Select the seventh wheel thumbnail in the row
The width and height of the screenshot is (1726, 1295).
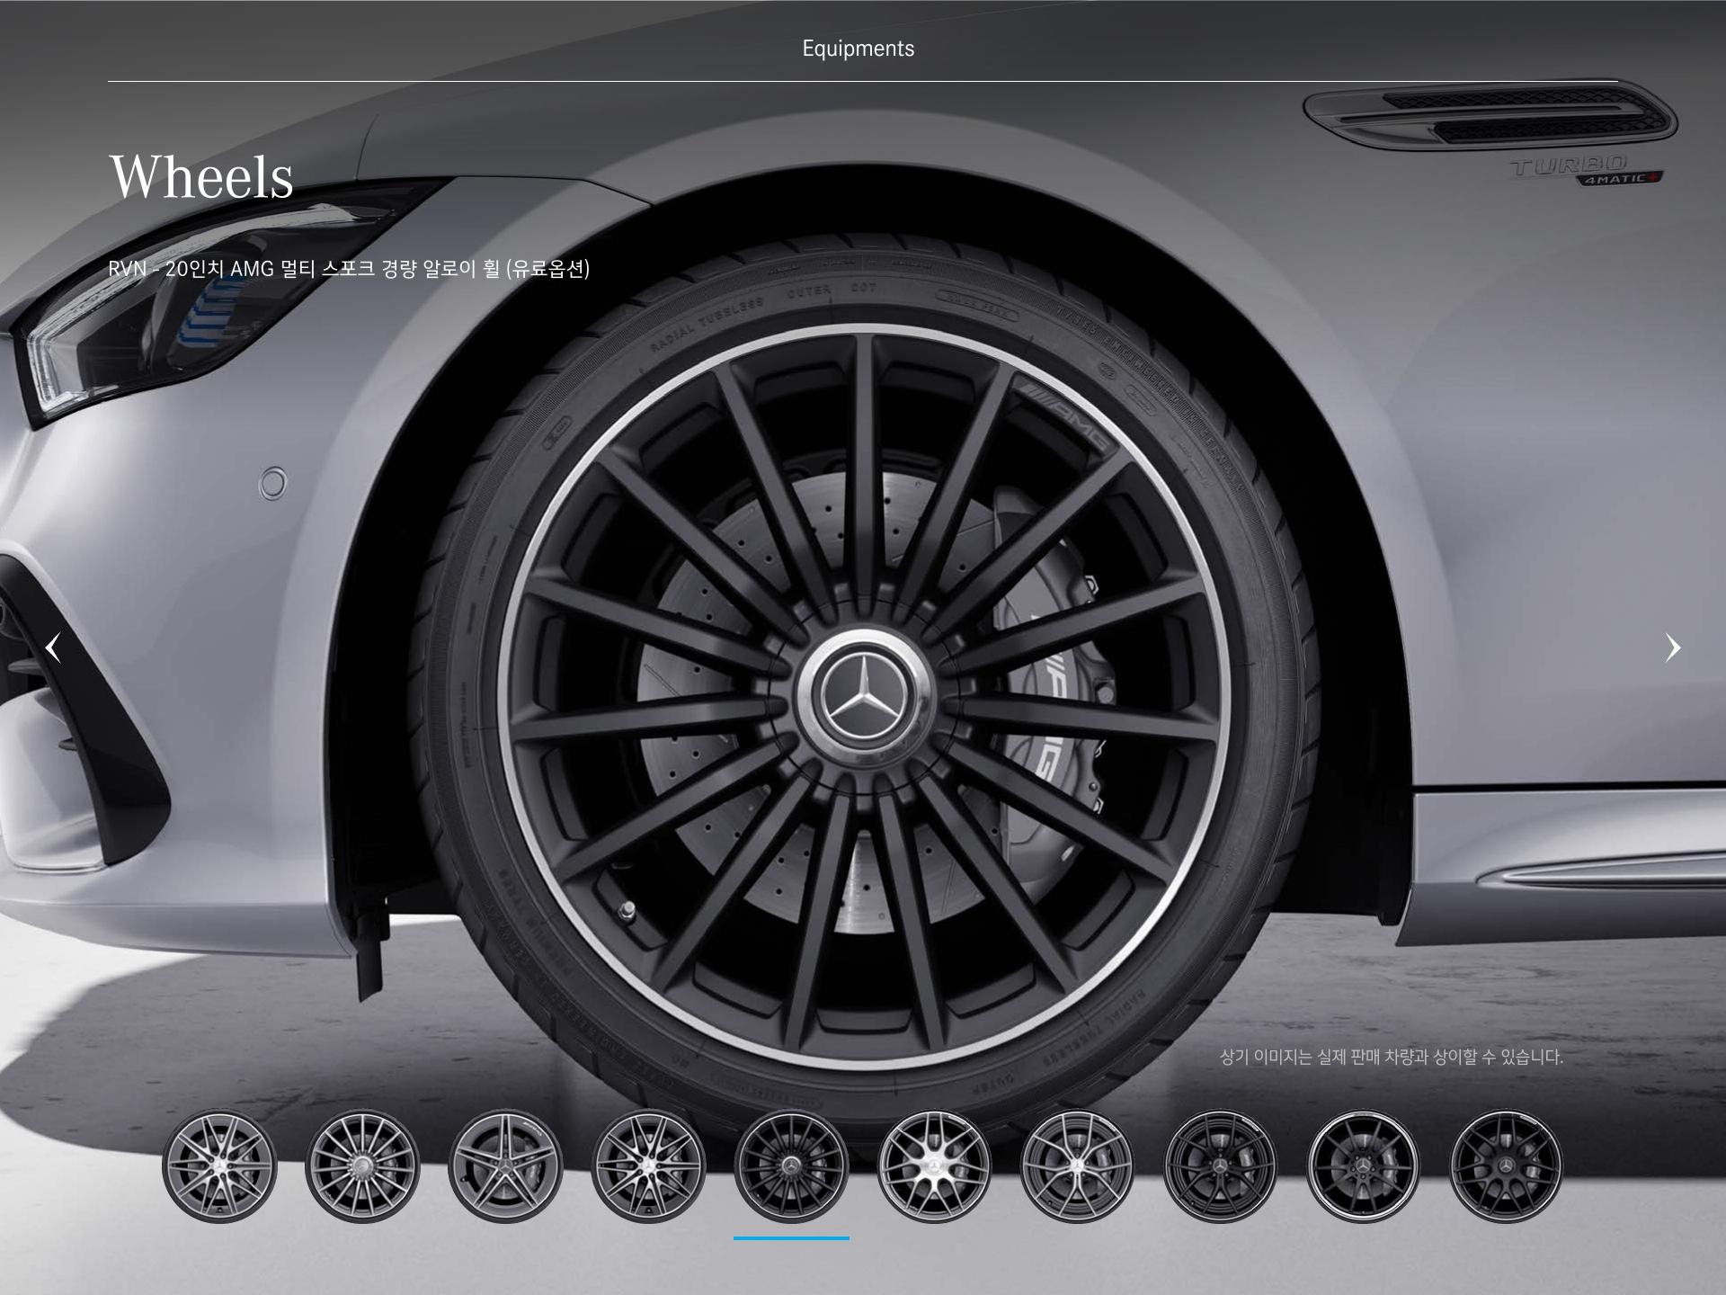pos(1077,1166)
